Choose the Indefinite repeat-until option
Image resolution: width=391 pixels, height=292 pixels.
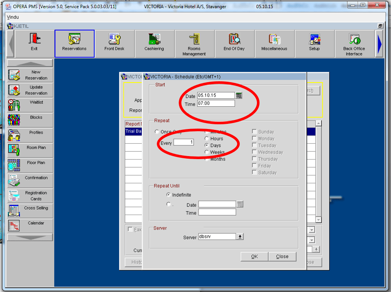pyautogui.click(x=168, y=195)
